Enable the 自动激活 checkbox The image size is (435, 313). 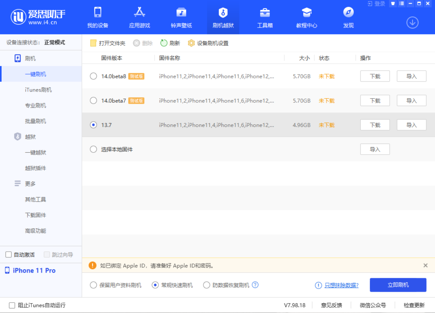click(x=9, y=255)
